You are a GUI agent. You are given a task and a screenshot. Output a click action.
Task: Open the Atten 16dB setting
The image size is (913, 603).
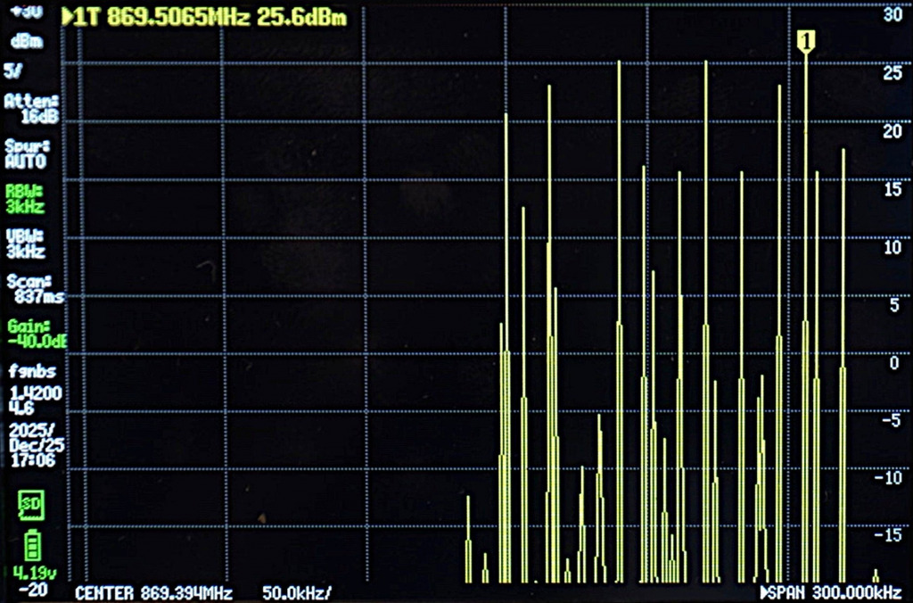[x=32, y=109]
